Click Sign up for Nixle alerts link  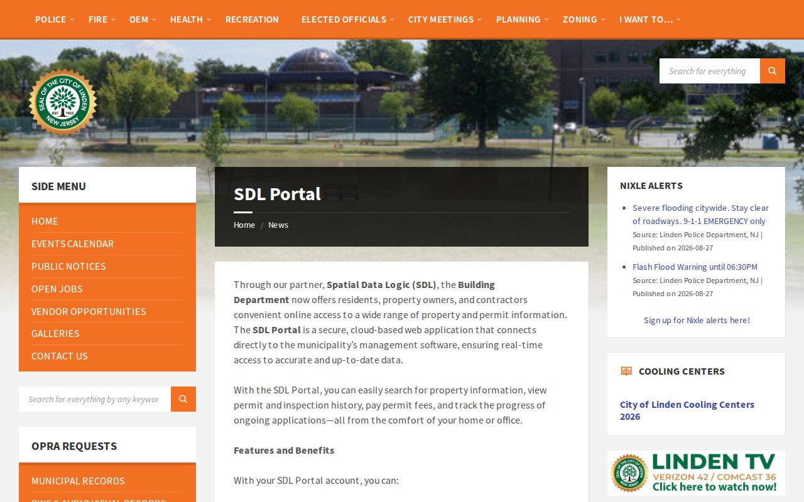[x=697, y=321]
